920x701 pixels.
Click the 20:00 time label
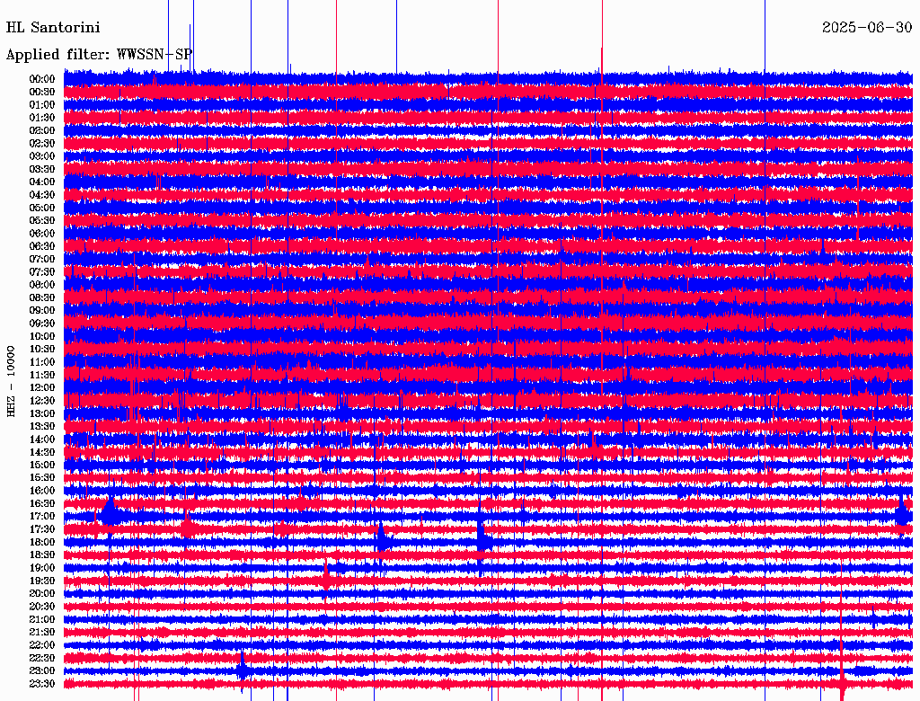(42, 594)
